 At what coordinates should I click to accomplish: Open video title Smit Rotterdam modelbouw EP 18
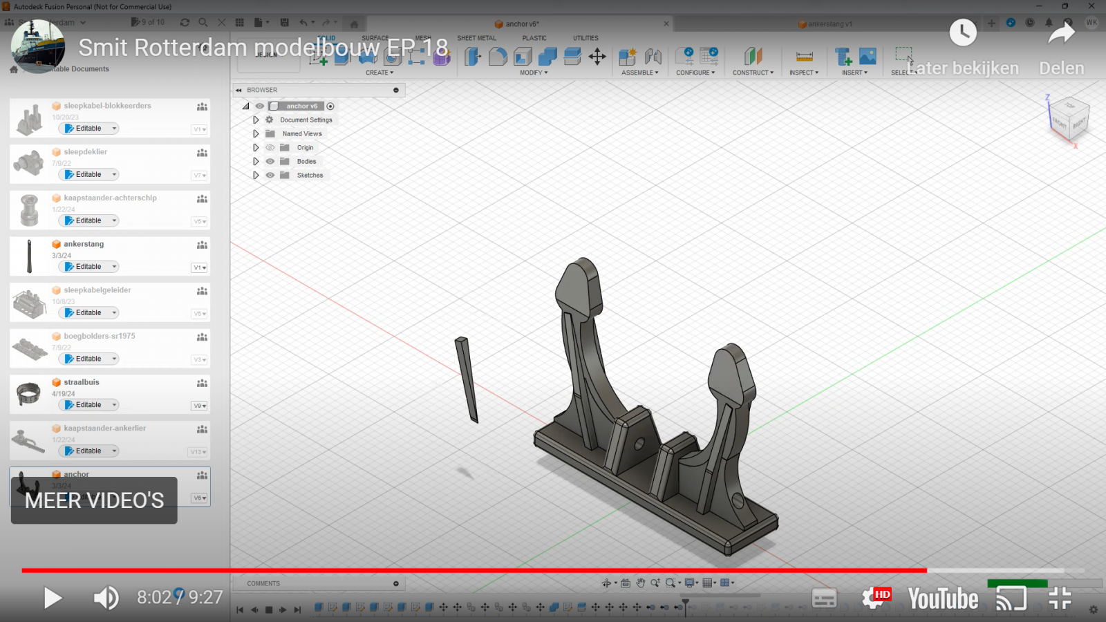(x=263, y=48)
